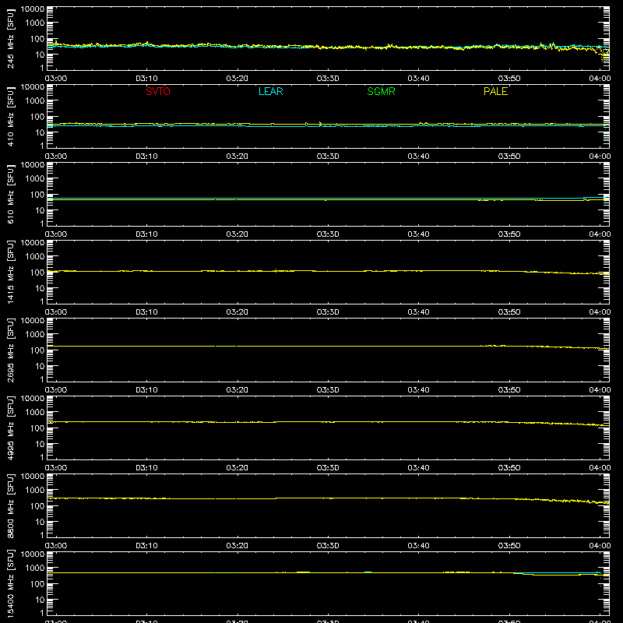Click 03:50 time label under 4995 MHz plot
The image size is (623, 623).
(x=509, y=468)
